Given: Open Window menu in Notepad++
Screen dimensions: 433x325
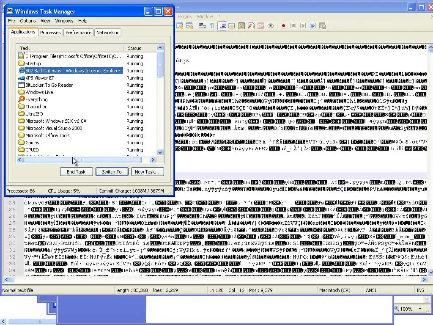Looking at the screenshot, I should pyautogui.click(x=205, y=17).
